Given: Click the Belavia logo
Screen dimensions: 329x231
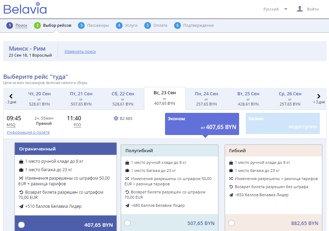Looking at the screenshot, I should tap(25, 9).
